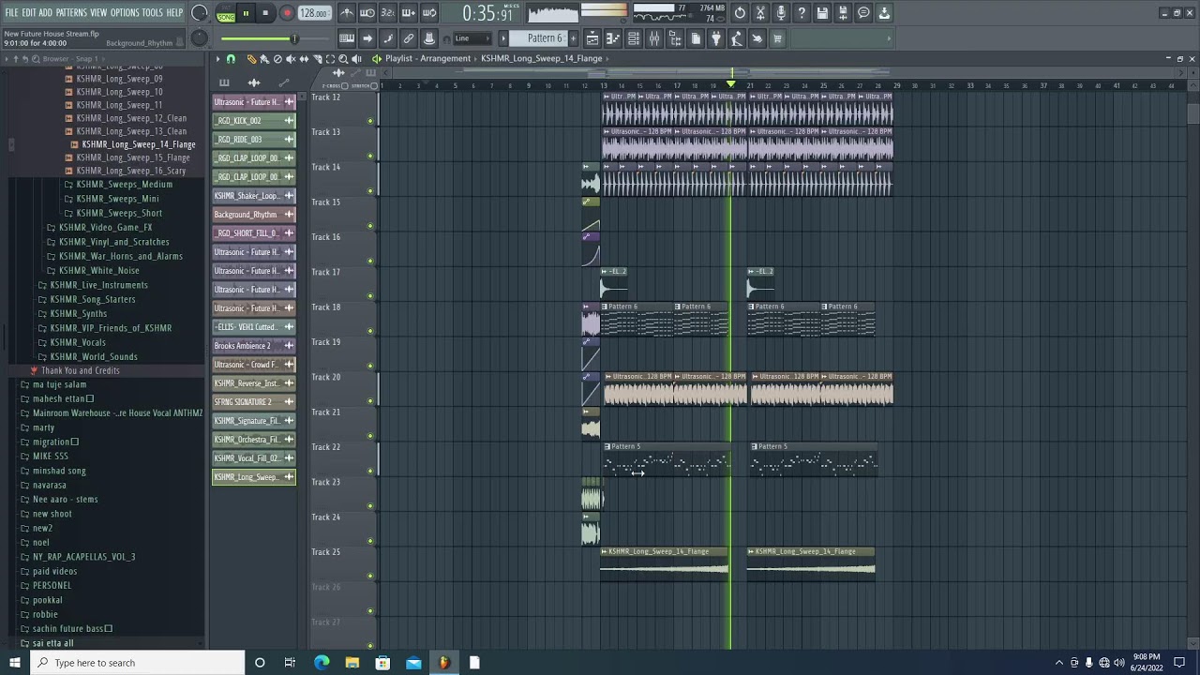This screenshot has height=675, width=1200.
Task: Click the 128.000 tempo field
Action: point(313,13)
